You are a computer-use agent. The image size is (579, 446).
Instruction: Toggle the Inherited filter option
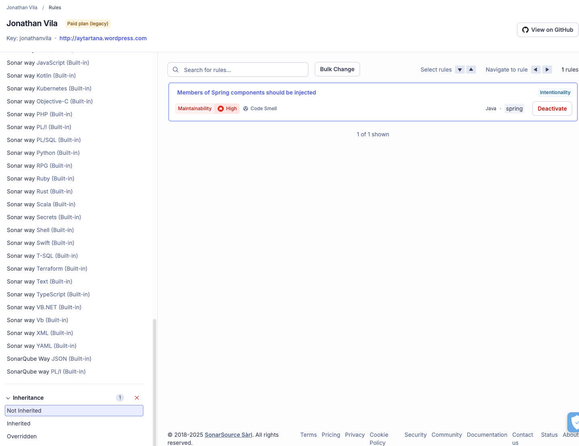[19, 423]
